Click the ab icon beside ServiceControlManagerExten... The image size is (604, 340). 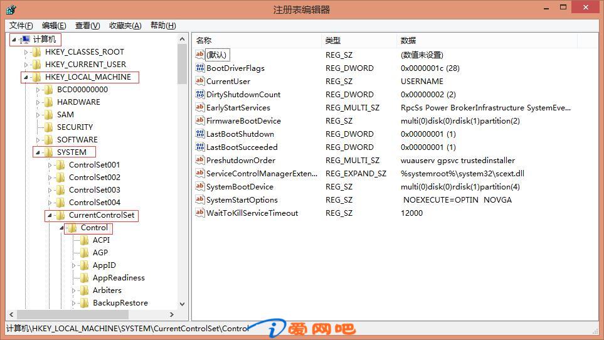click(199, 173)
